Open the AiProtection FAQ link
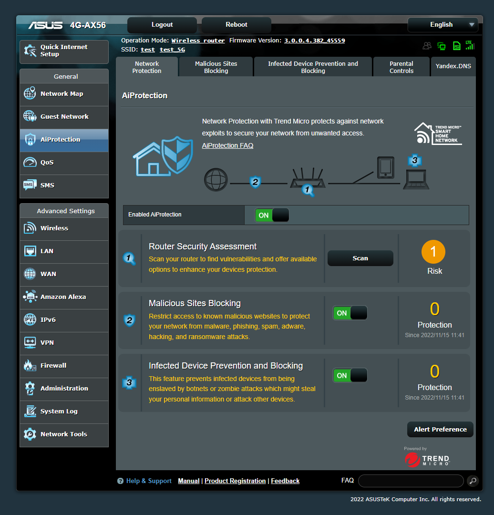This screenshot has height=515, width=494. tap(227, 145)
